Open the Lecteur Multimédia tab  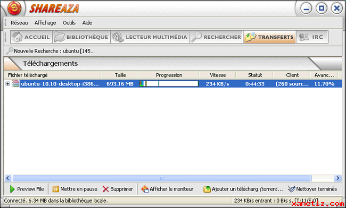150,37
